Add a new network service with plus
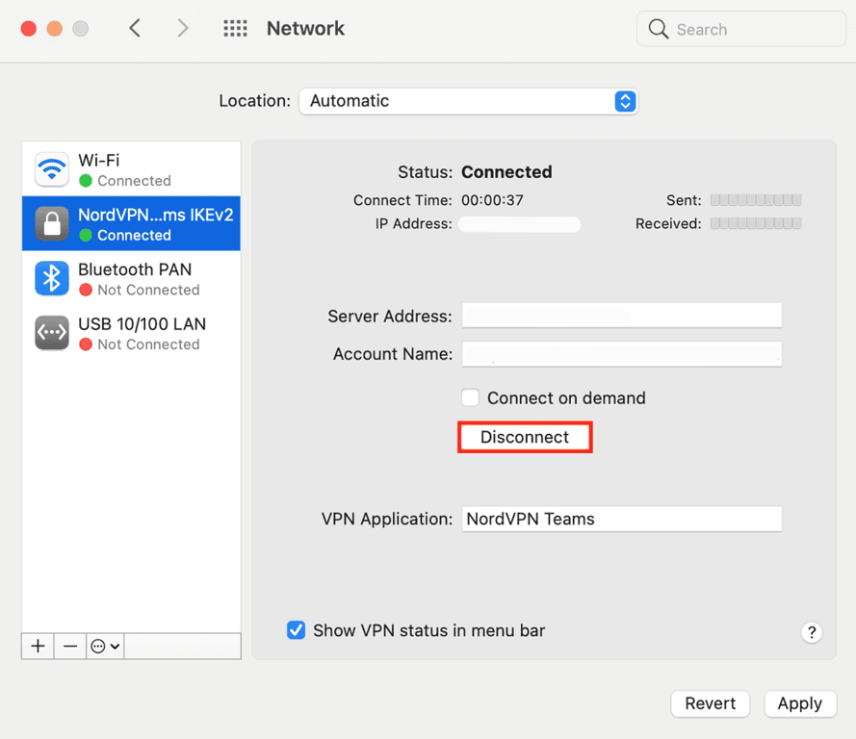Screen dimensions: 856x739 pos(37,646)
